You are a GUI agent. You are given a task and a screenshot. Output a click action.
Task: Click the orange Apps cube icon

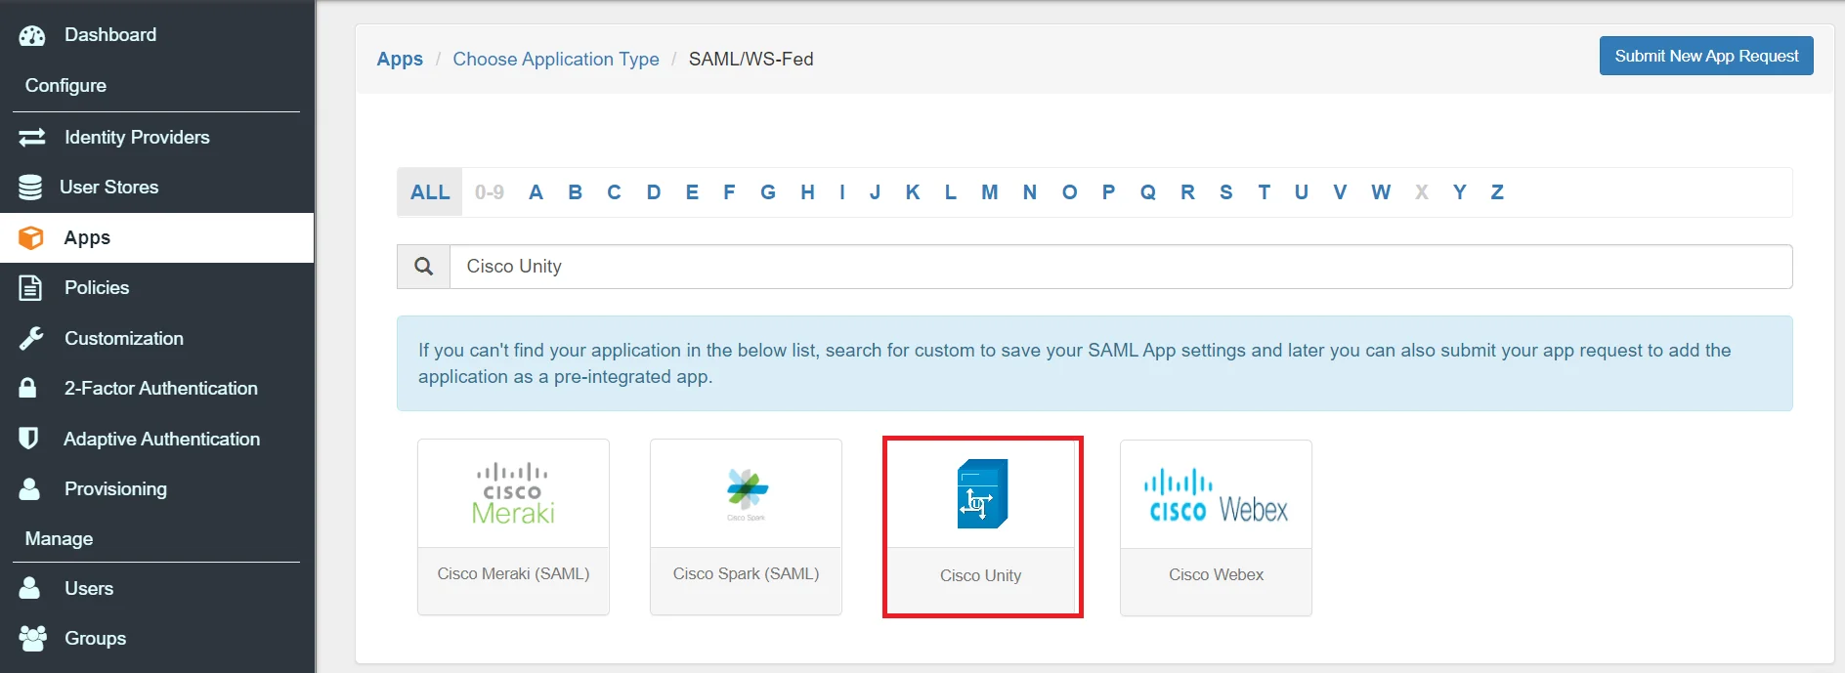[31, 238]
